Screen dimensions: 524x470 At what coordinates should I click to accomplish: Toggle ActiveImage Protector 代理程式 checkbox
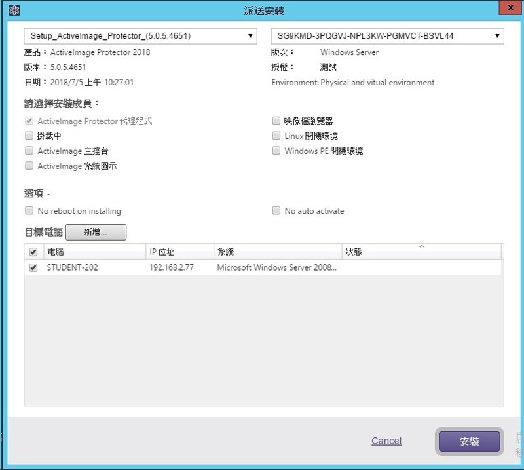29,121
